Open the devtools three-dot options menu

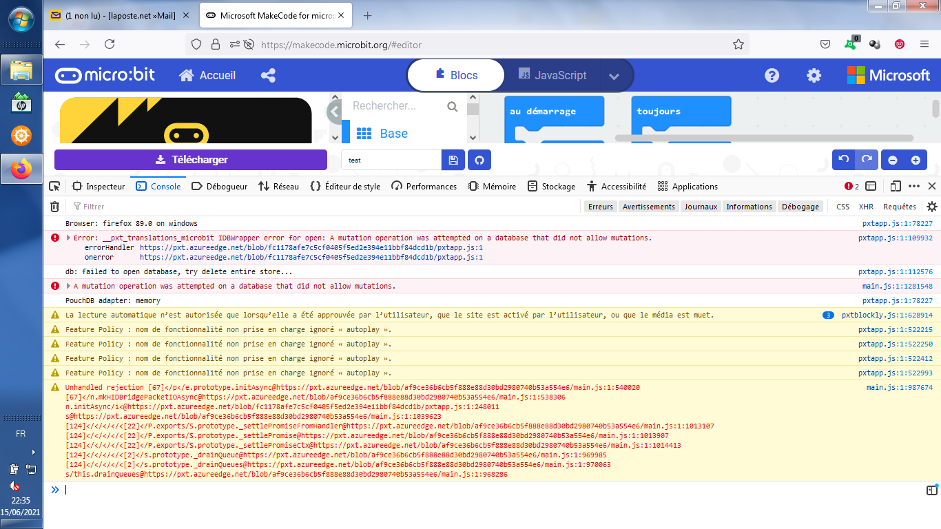[x=914, y=186]
